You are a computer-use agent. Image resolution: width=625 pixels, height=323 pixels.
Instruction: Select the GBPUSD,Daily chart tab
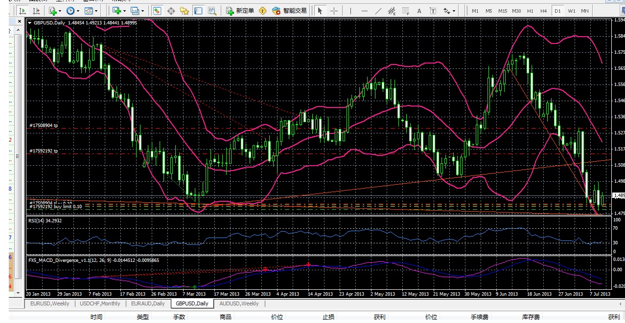pos(192,303)
